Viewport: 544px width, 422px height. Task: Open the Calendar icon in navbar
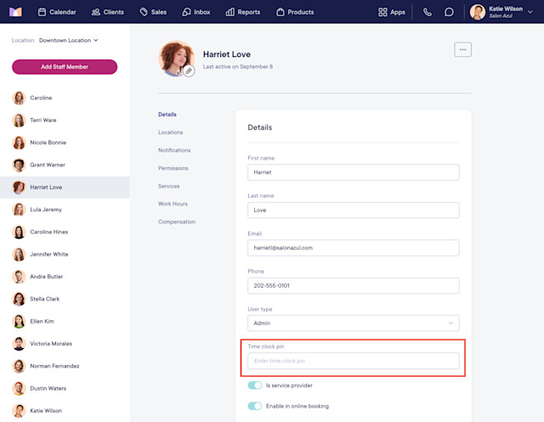tap(42, 12)
